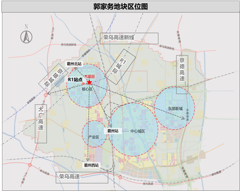240x191 pixels.
Task: Click the 核心区 zone text
Action: pyautogui.click(x=87, y=89)
